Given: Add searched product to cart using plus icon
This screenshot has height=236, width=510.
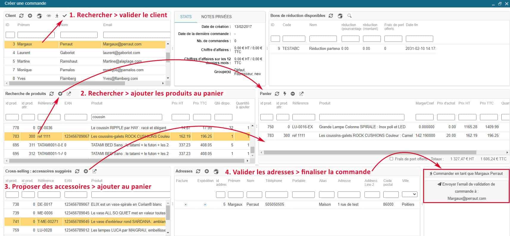Looking at the screenshot, I should tap(60, 94).
